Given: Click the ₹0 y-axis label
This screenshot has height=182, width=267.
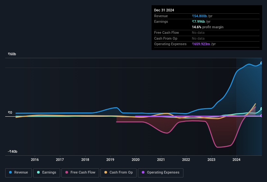Looking at the screenshot, I should (x=10, y=112).
